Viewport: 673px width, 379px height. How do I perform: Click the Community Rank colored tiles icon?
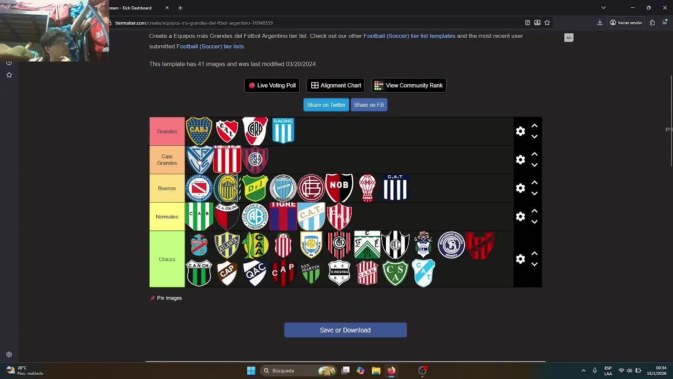tap(379, 85)
